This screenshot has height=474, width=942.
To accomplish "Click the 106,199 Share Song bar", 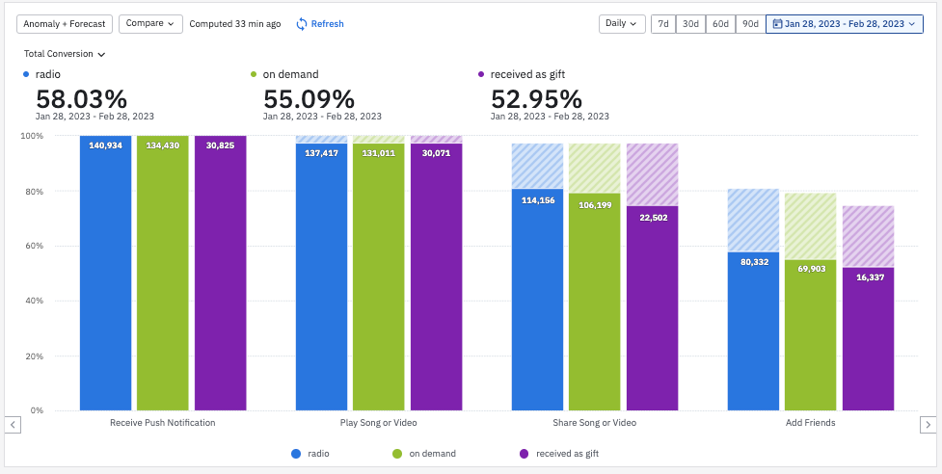I will 595,302.
